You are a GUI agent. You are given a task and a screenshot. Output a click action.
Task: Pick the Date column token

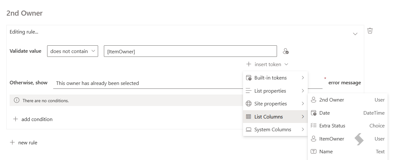pyautogui.click(x=348, y=113)
